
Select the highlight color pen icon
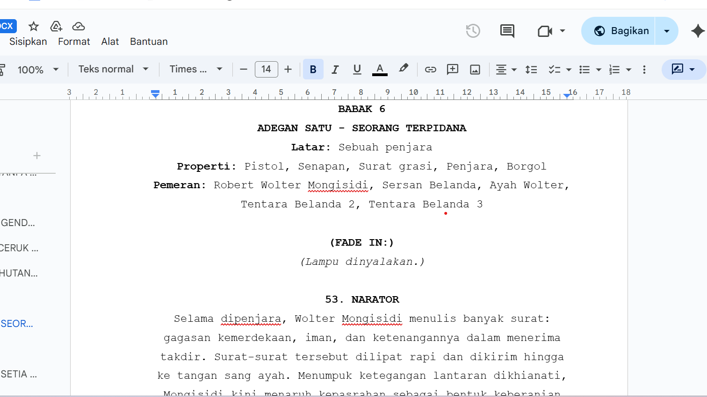coord(403,69)
